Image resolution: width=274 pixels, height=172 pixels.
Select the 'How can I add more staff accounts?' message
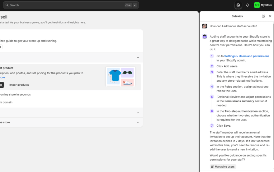(x=233, y=26)
